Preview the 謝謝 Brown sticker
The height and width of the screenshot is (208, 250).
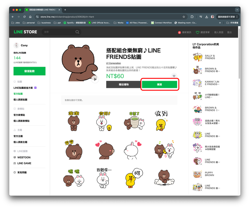click(74, 121)
